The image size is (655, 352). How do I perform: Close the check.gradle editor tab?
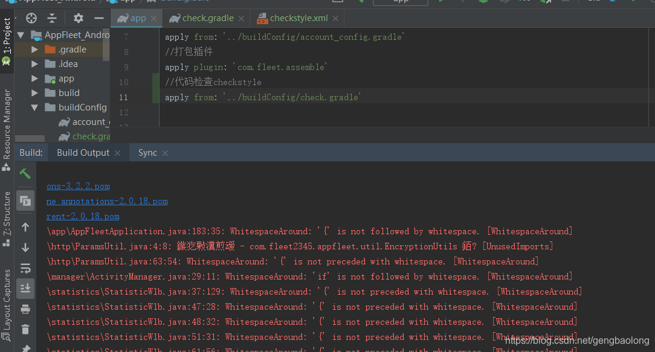241,18
